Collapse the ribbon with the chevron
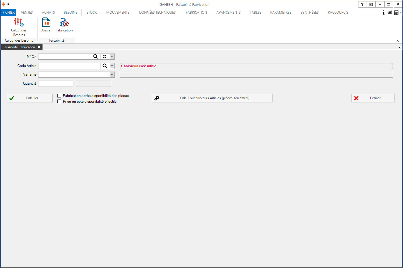This screenshot has width=403, height=268. pos(397,41)
